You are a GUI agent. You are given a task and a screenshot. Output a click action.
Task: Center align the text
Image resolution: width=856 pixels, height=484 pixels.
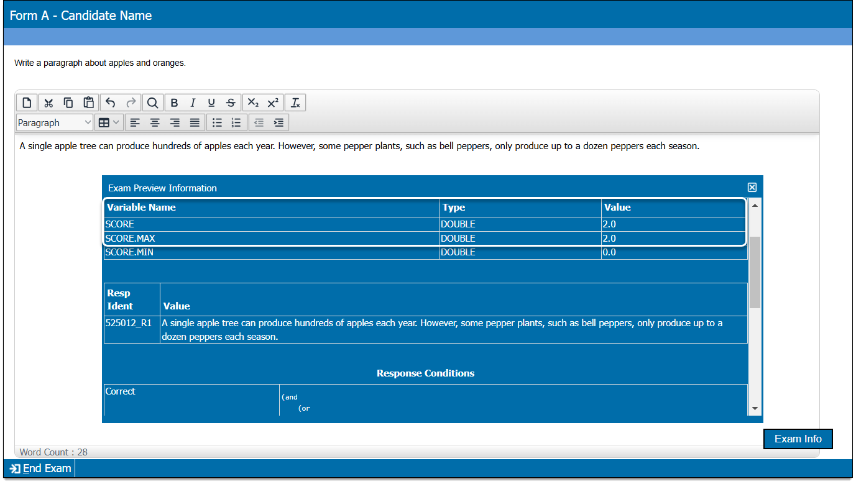pos(155,122)
